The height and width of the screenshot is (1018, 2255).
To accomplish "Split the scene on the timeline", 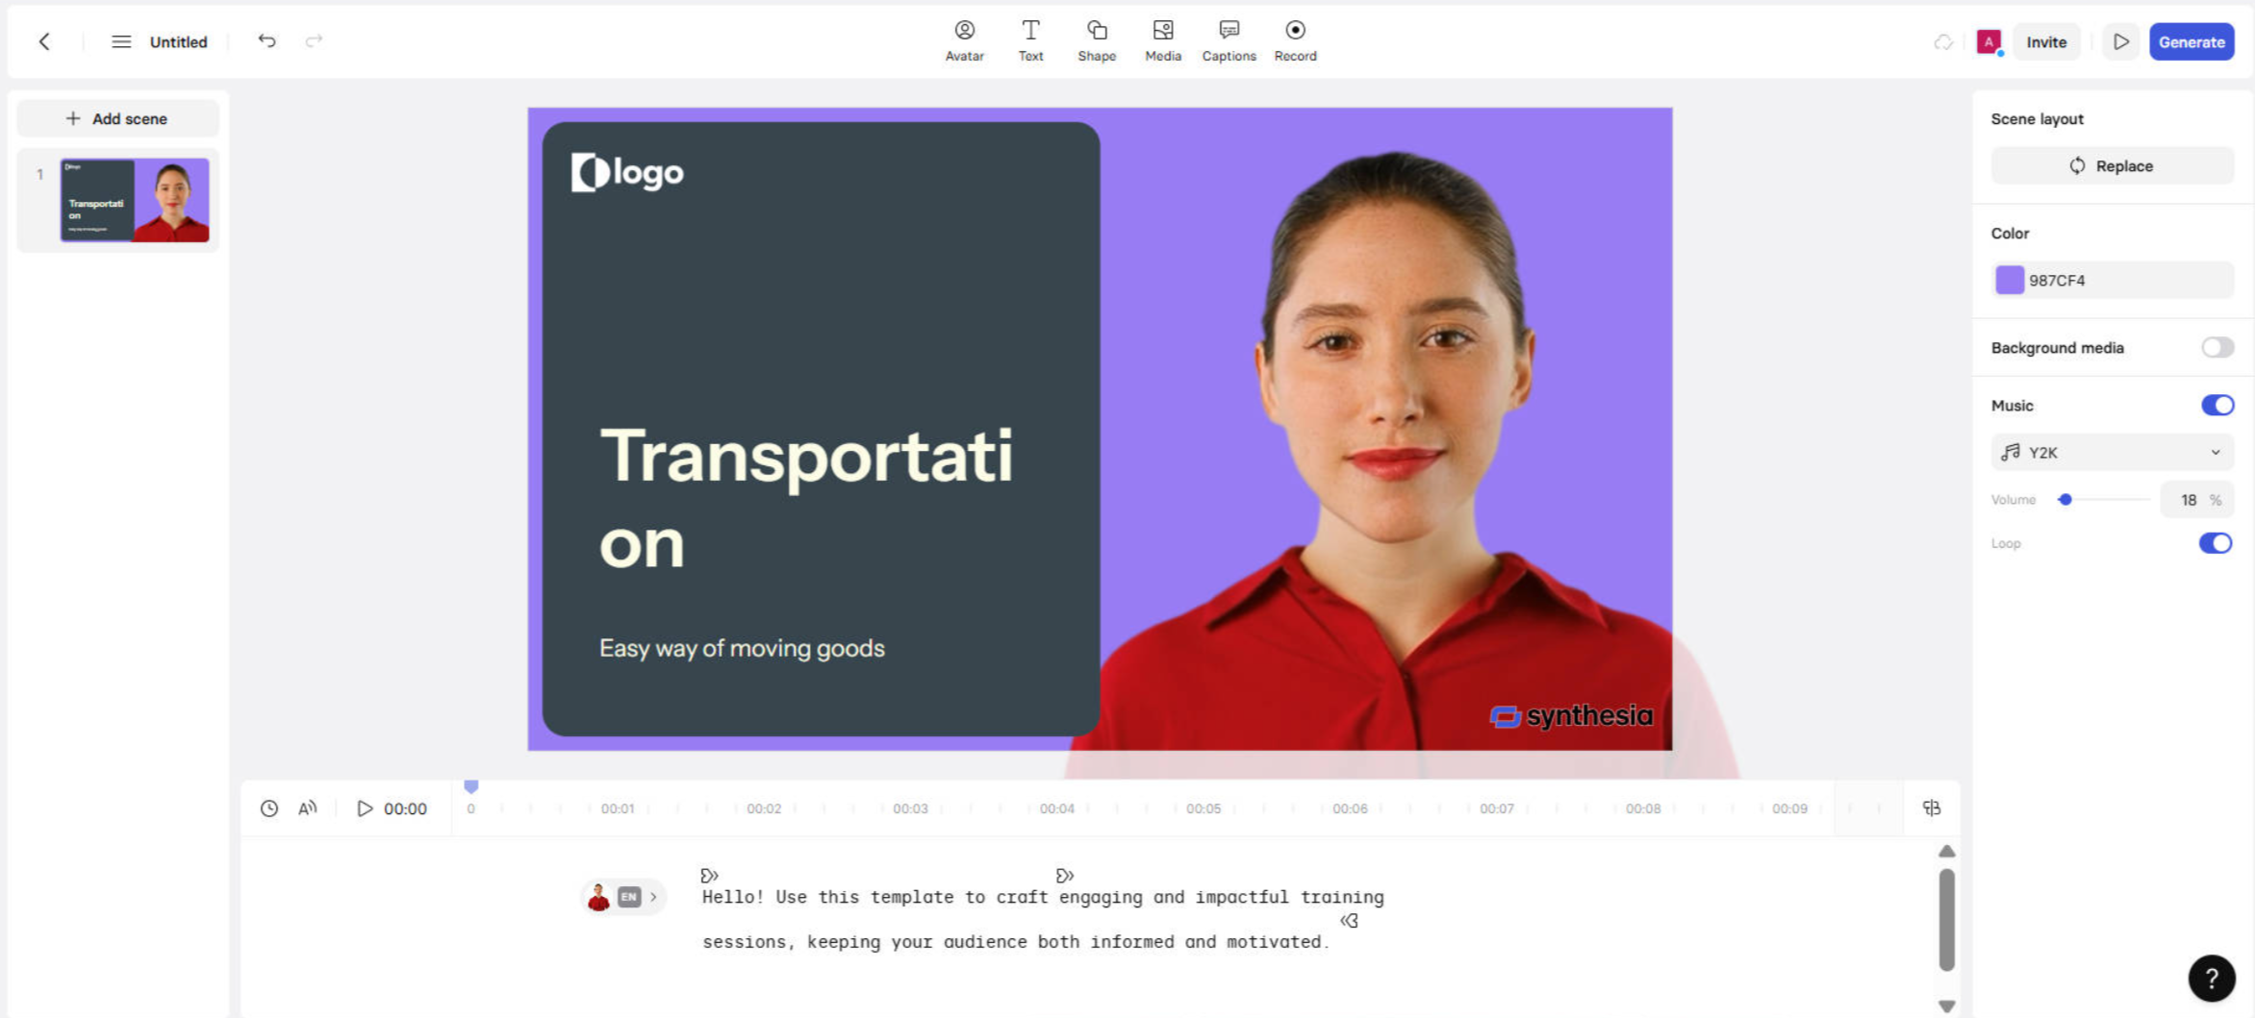I will 1932,808.
